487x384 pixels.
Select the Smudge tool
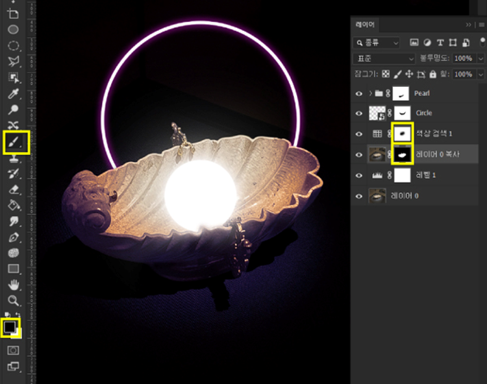13,221
